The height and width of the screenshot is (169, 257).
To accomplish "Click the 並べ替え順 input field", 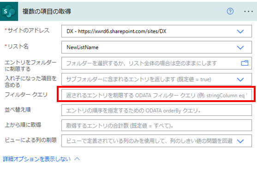I will click(156, 110).
